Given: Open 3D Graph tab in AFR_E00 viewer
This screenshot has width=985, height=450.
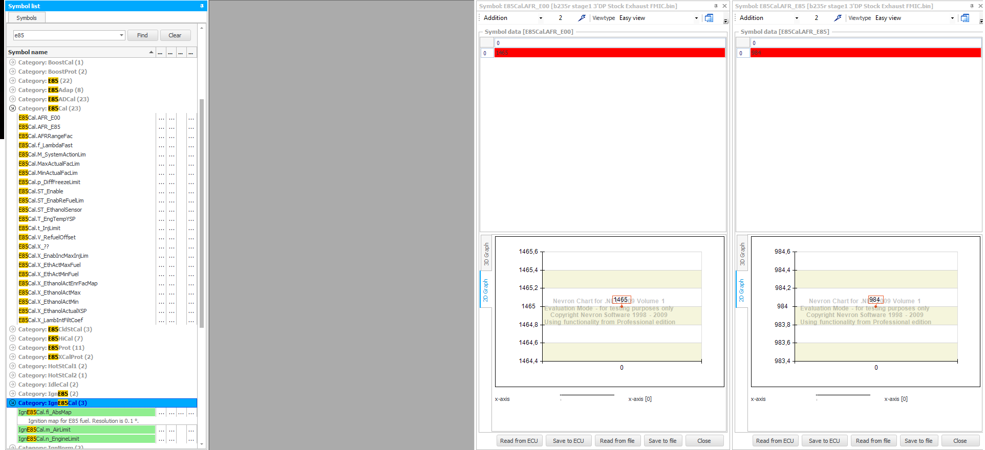Looking at the screenshot, I should (486, 254).
